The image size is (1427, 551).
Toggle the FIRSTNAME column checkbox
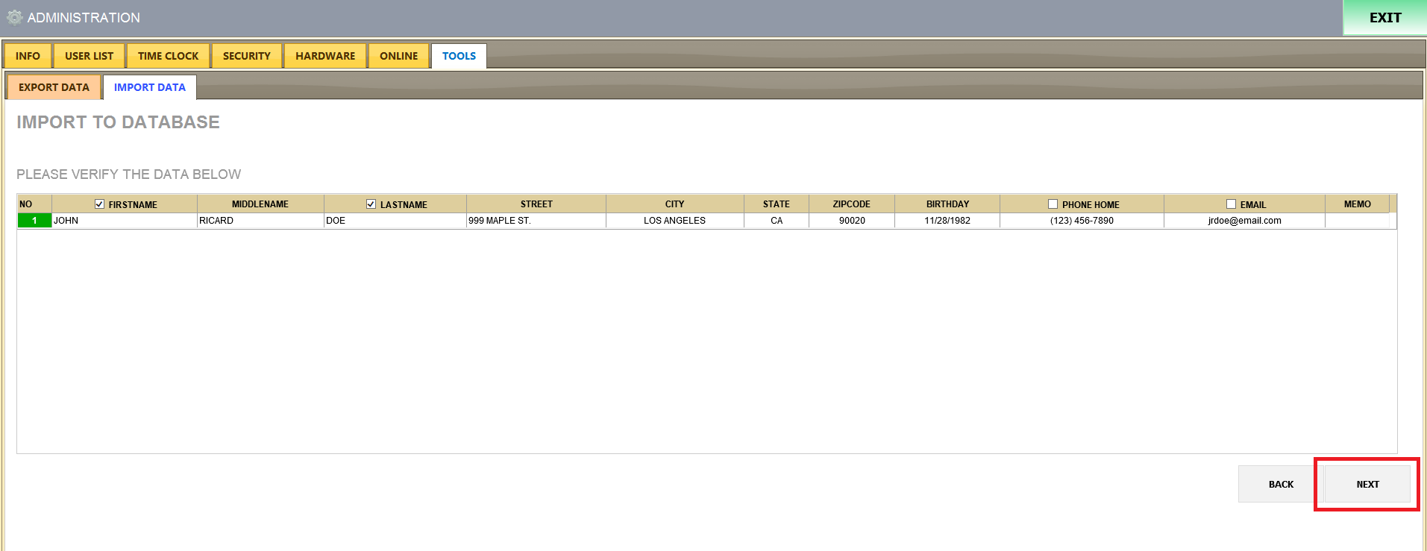(x=99, y=204)
